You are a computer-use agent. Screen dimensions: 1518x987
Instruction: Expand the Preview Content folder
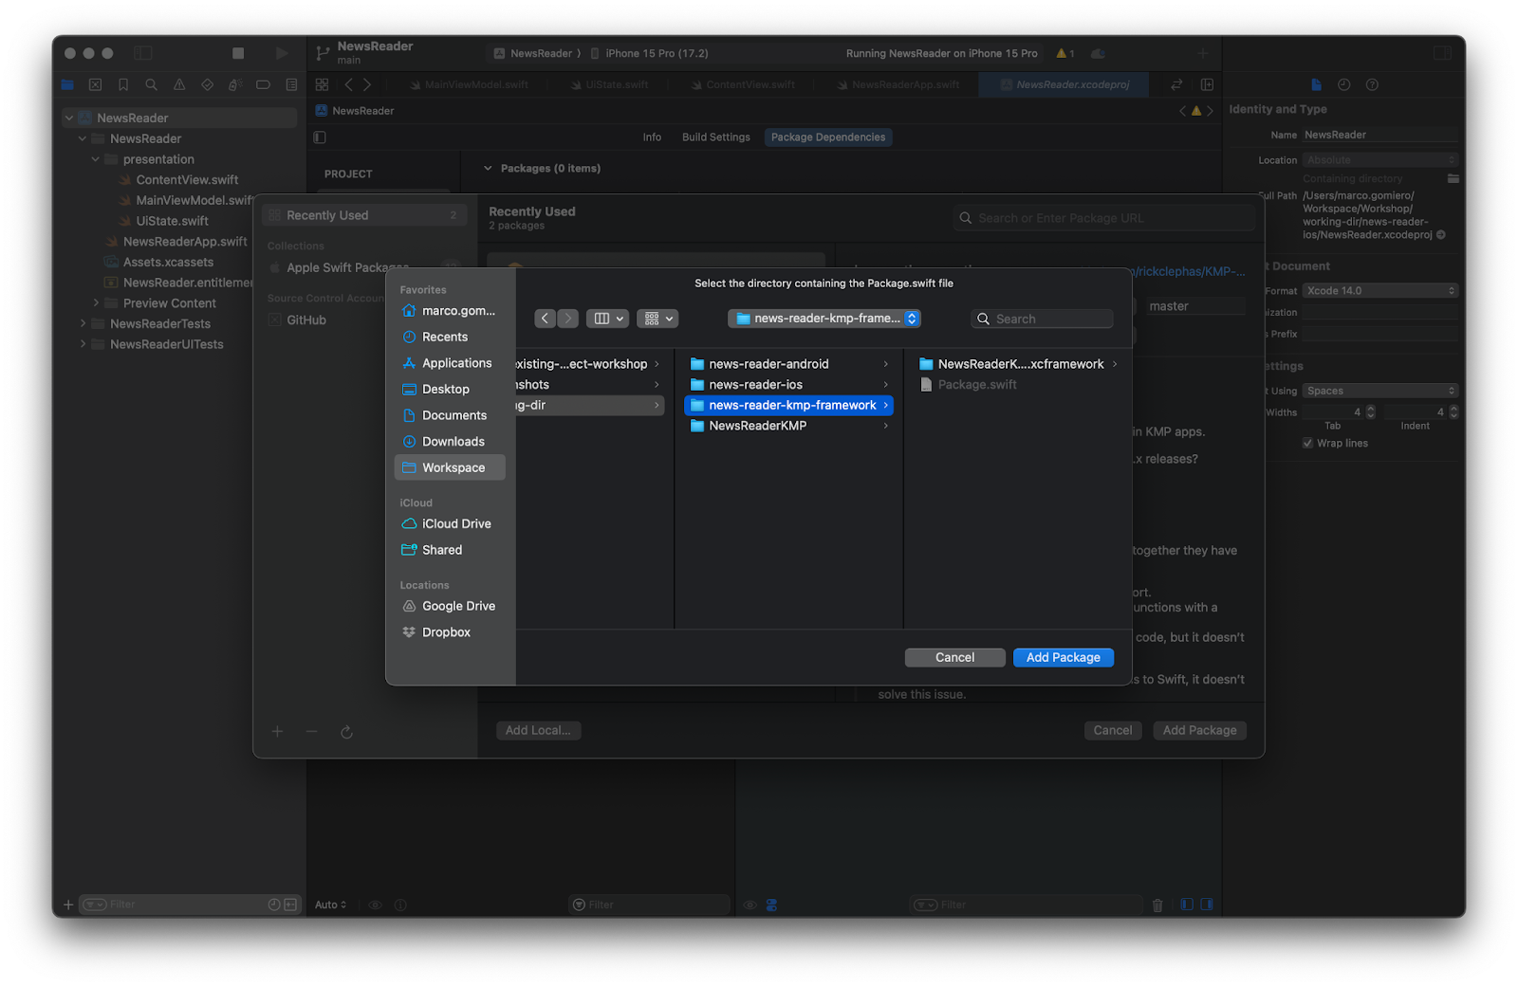tap(96, 303)
